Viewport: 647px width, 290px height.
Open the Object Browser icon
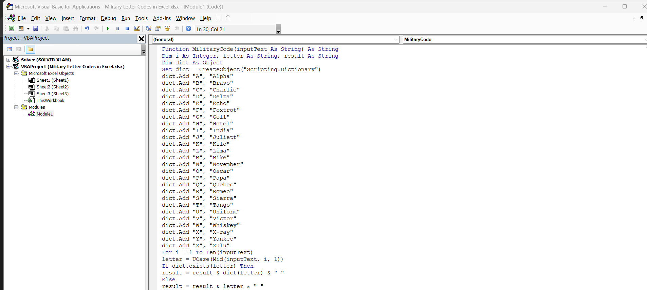point(167,29)
